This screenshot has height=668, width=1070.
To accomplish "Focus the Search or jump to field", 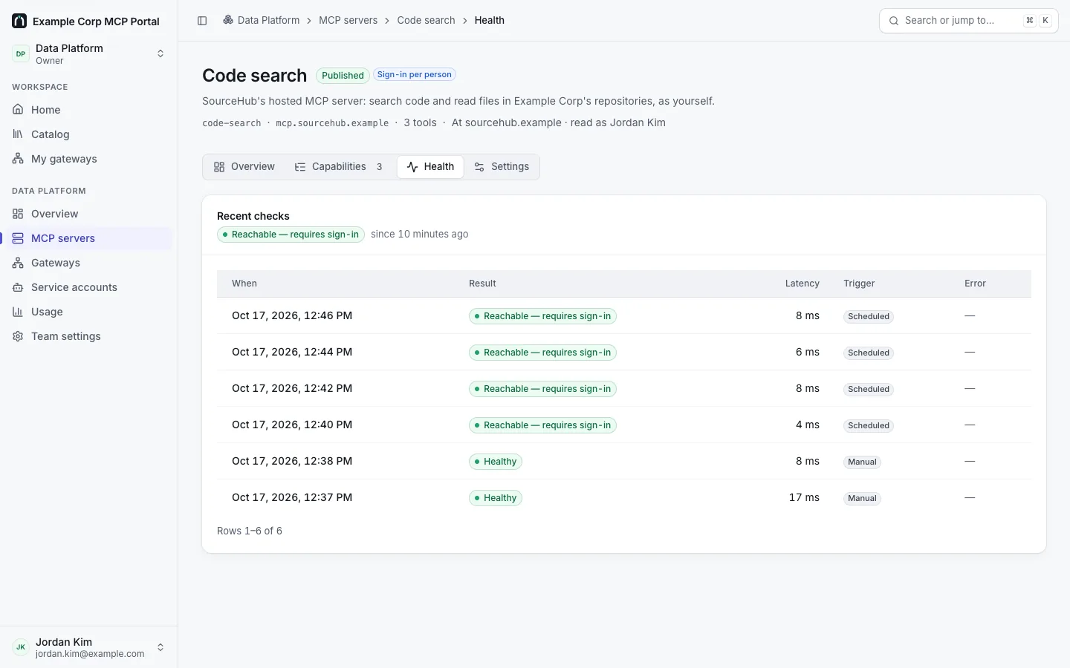I will pyautogui.click(x=969, y=21).
